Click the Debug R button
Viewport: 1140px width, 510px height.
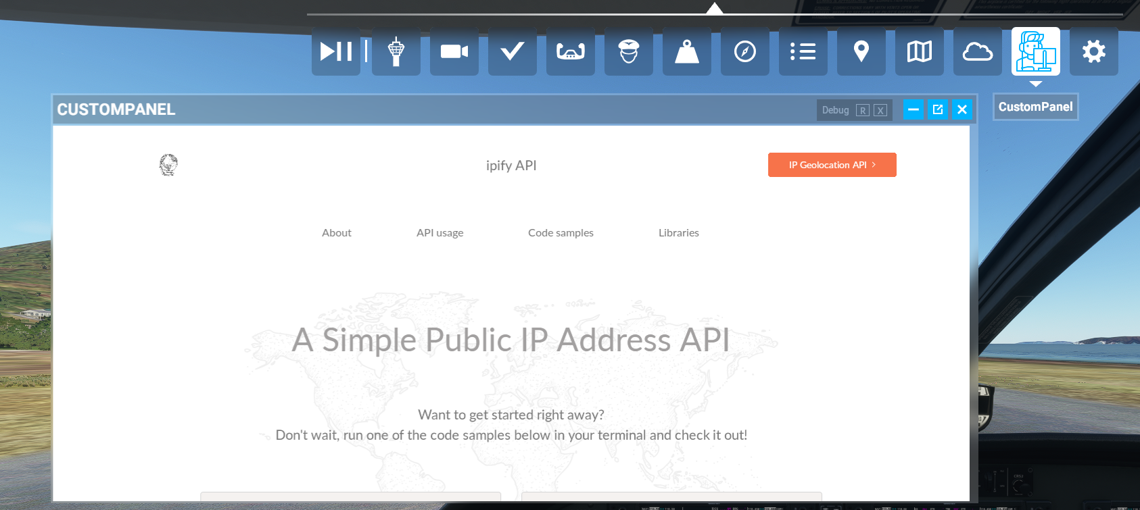tap(863, 110)
